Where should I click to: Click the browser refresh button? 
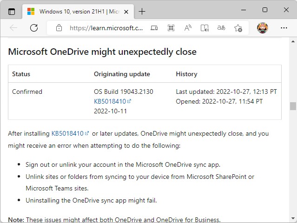[34, 28]
